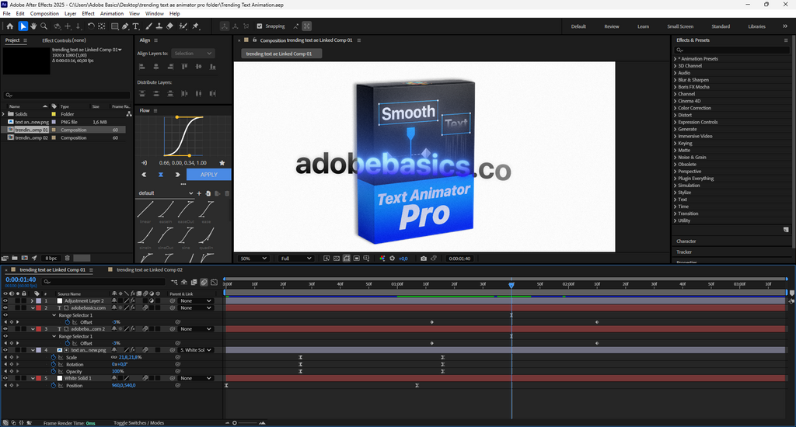796x427 pixels.
Task: Select the Hand tool
Action: (x=33, y=26)
